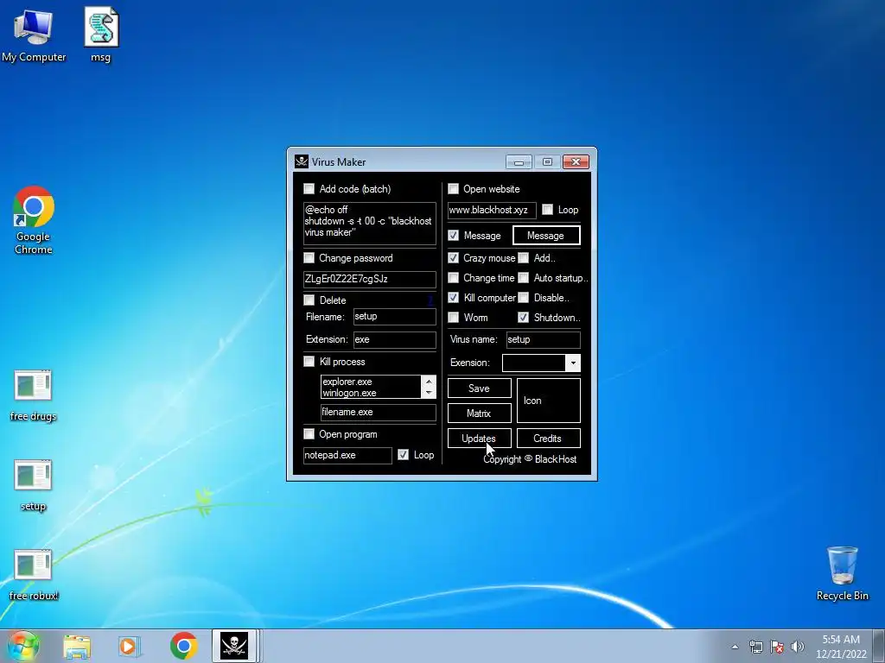Minimize the Virus Maker window
The height and width of the screenshot is (663, 885).
point(519,162)
